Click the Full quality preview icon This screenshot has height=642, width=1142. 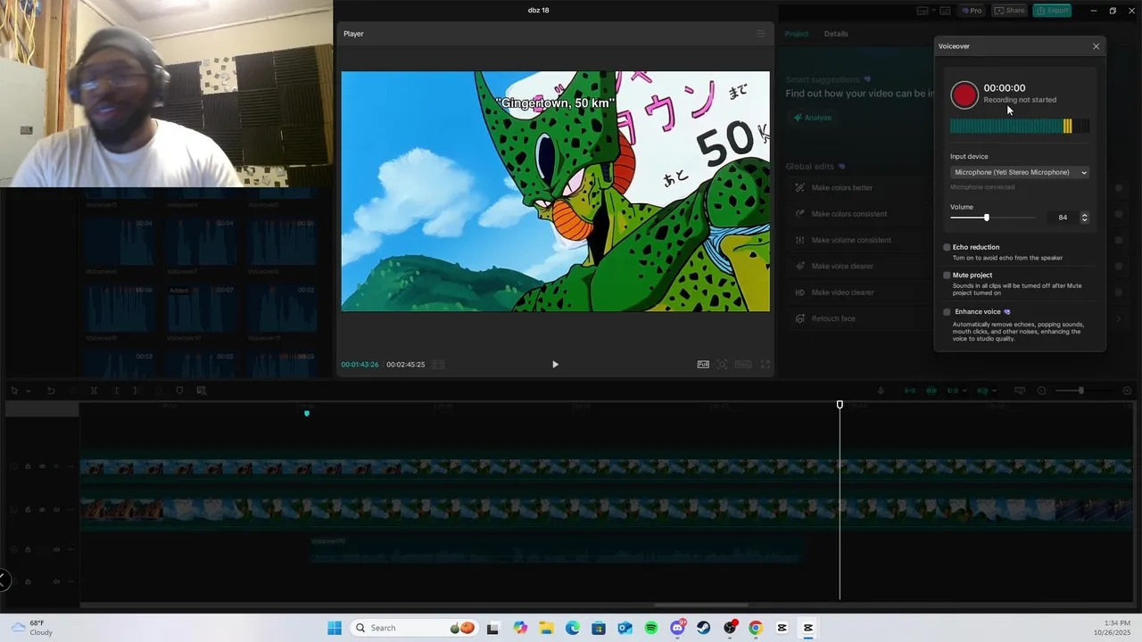point(703,364)
